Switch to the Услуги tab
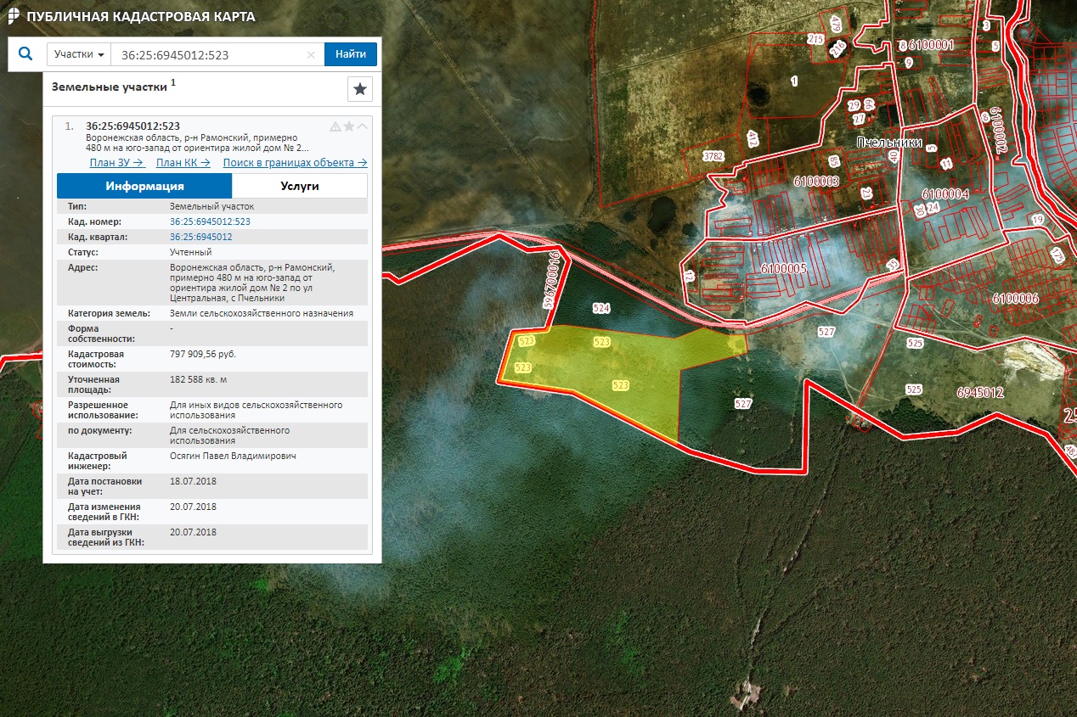The image size is (1077, 717). [300, 186]
